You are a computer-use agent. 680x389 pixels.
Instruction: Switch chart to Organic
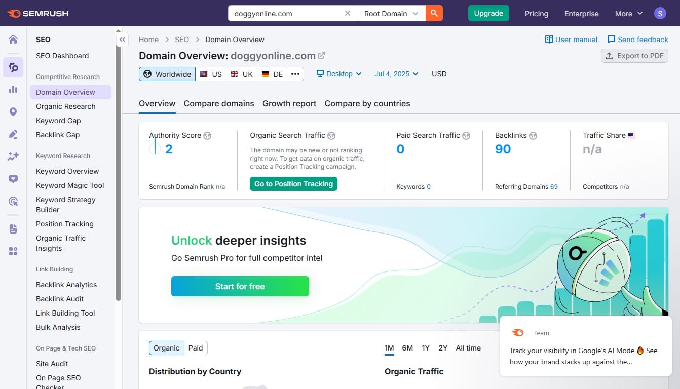point(166,348)
